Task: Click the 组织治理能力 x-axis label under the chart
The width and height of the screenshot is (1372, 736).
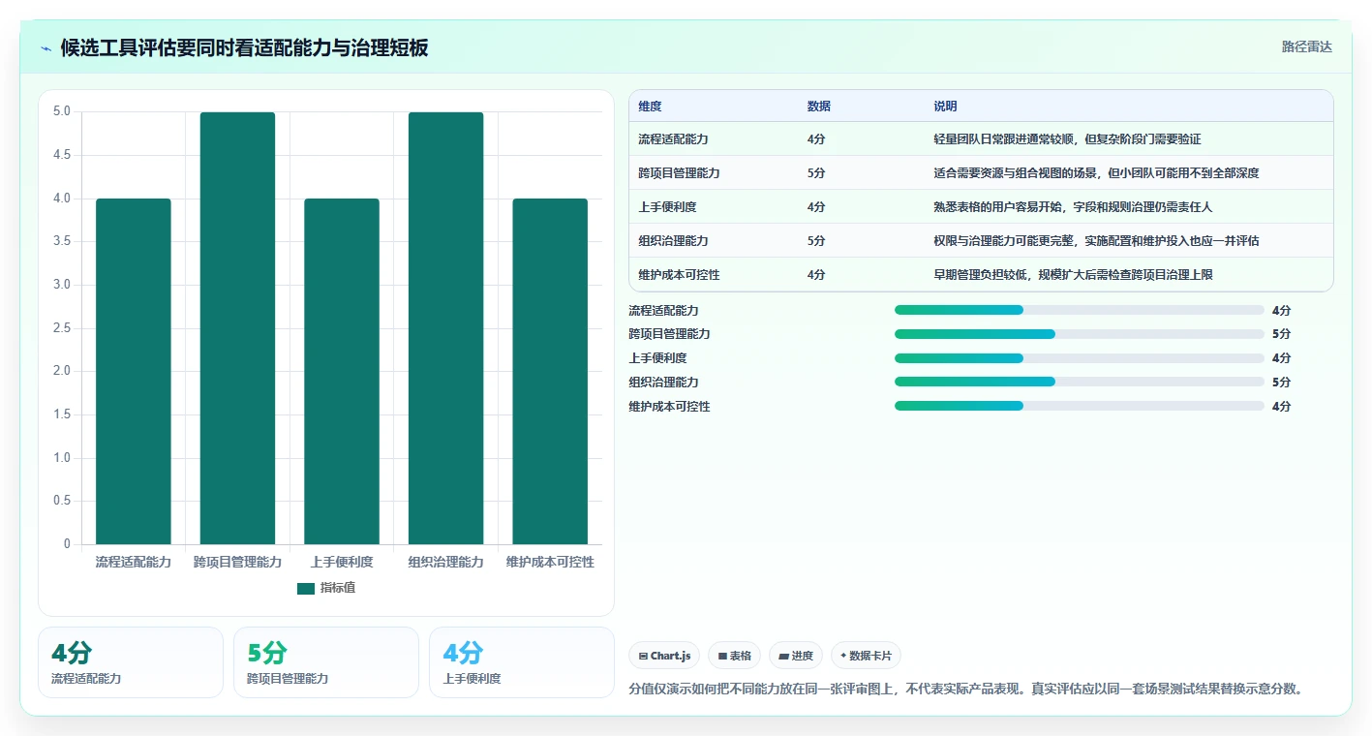Action: [x=445, y=562]
